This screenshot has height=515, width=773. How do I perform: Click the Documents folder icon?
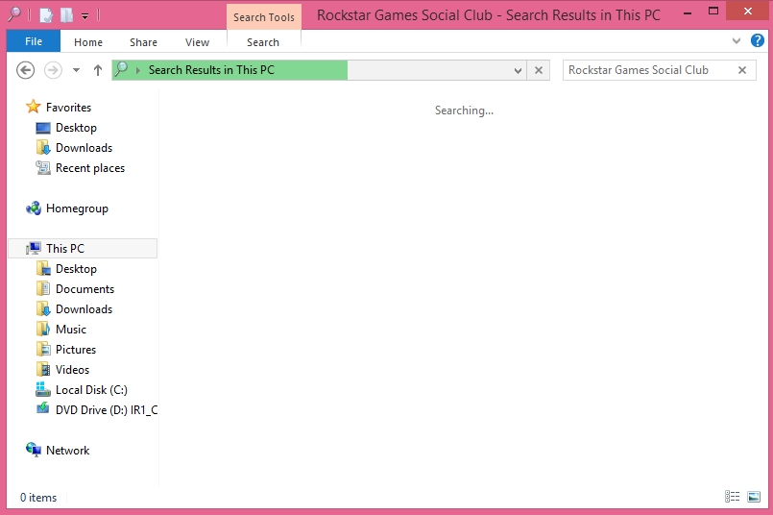pos(43,288)
